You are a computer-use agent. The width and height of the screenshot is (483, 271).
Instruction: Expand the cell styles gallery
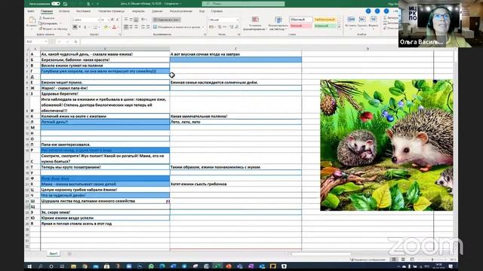click(339, 28)
